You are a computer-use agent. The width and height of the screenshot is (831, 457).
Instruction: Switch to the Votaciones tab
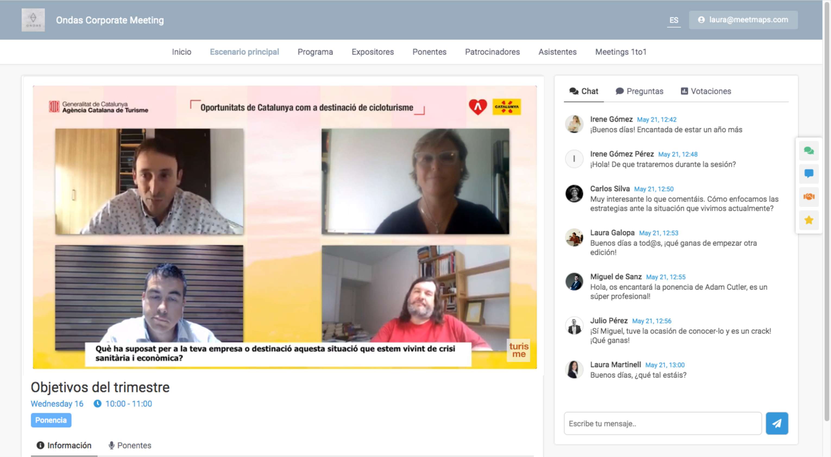pyautogui.click(x=706, y=91)
